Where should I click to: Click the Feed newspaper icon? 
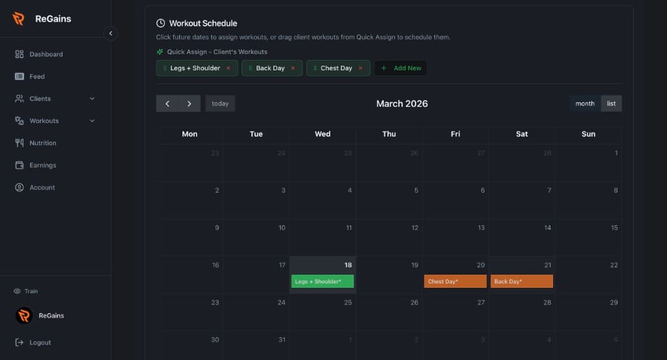coord(20,76)
